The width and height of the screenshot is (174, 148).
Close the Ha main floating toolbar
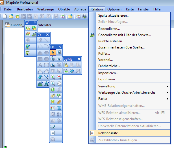pyautogui.click(x=60, y=47)
